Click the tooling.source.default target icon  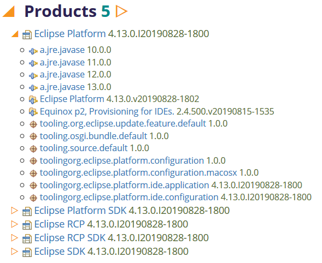pos(33,149)
